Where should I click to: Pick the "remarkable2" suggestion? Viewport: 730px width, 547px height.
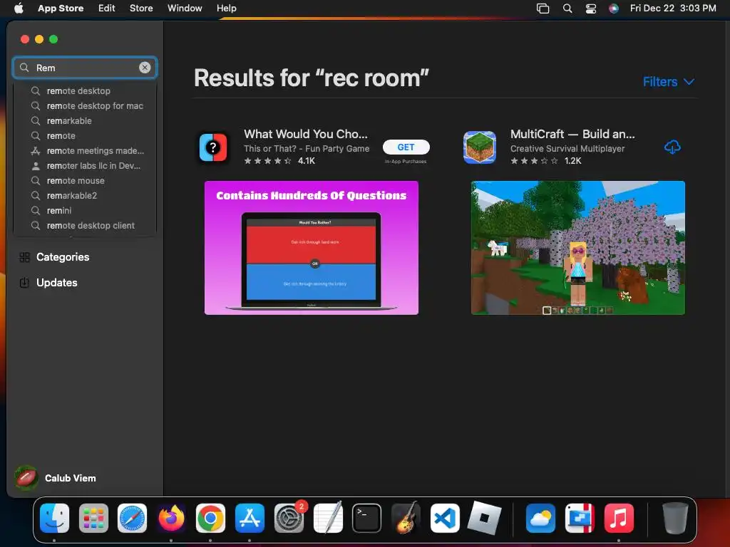click(85, 195)
